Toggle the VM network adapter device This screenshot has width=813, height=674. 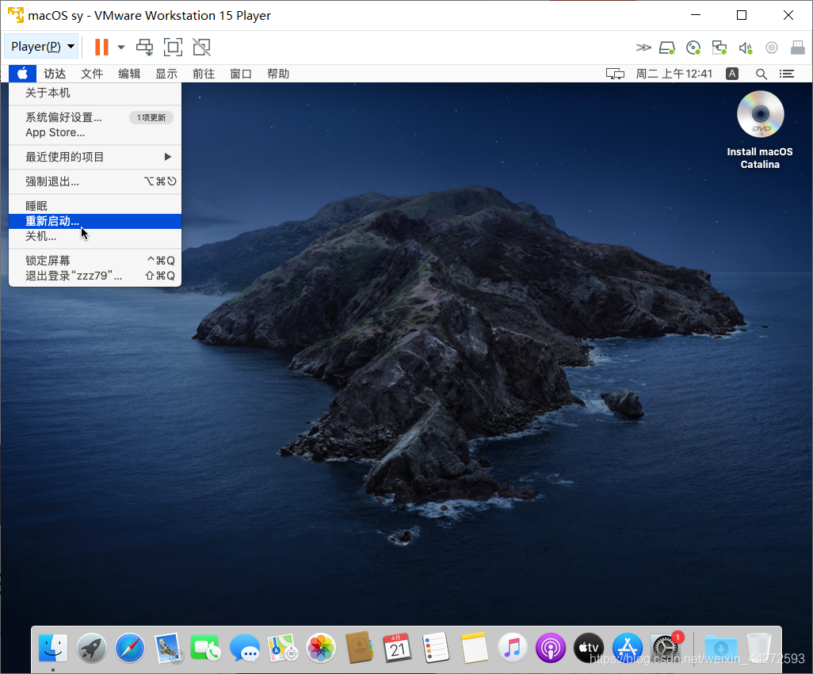pos(719,48)
